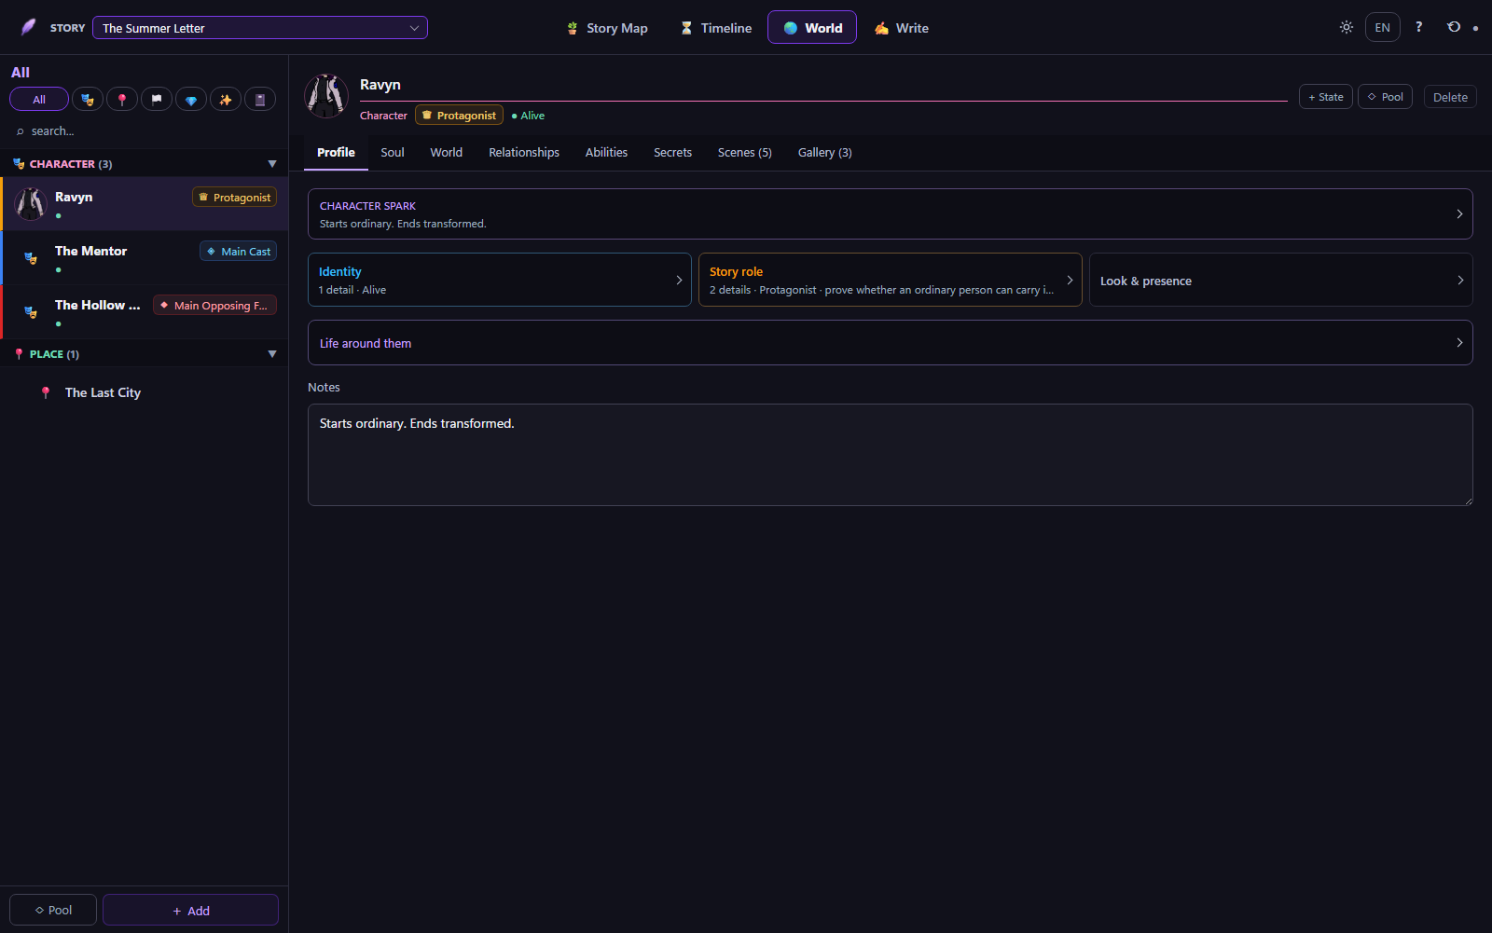Switch language with the EN button
The width and height of the screenshot is (1492, 933).
pos(1383,27)
